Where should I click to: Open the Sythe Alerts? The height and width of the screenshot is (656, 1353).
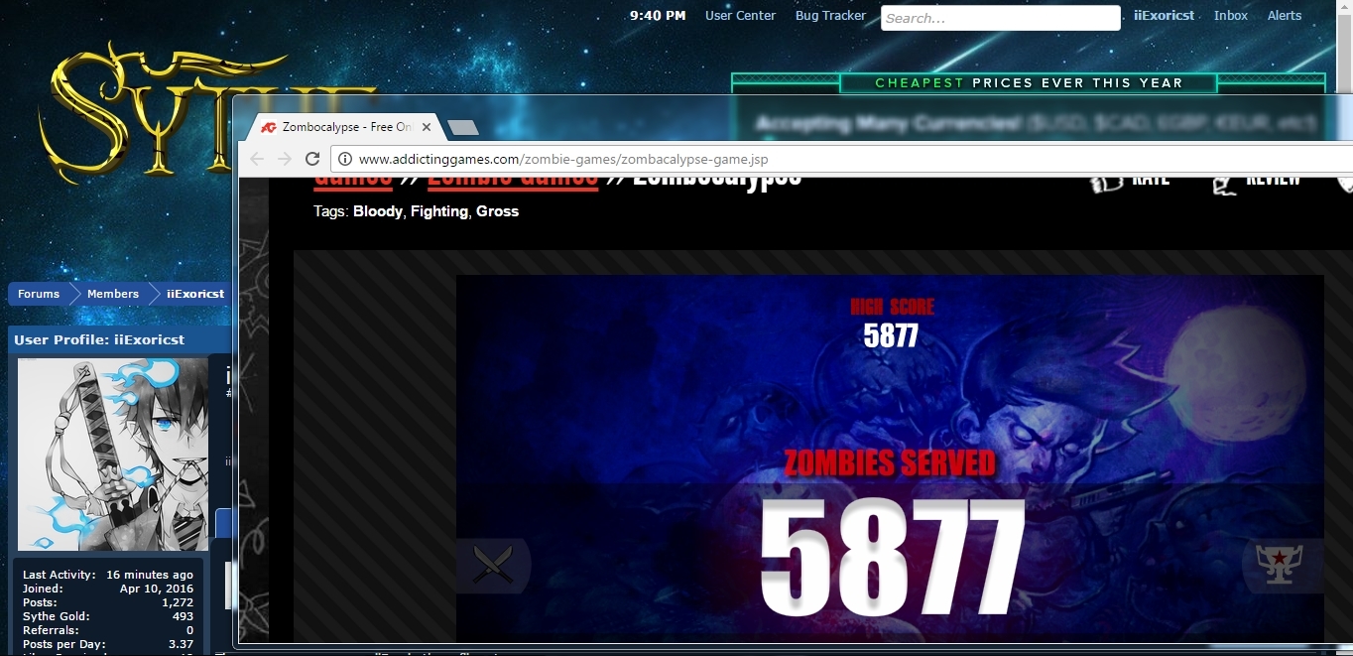1284,16
